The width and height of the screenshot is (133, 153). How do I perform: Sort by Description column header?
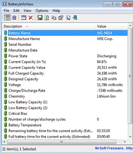49,26
